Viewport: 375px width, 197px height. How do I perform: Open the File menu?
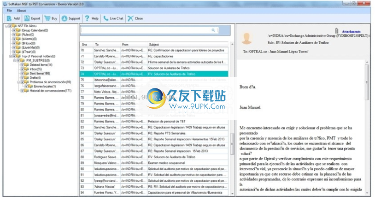coord(9,11)
